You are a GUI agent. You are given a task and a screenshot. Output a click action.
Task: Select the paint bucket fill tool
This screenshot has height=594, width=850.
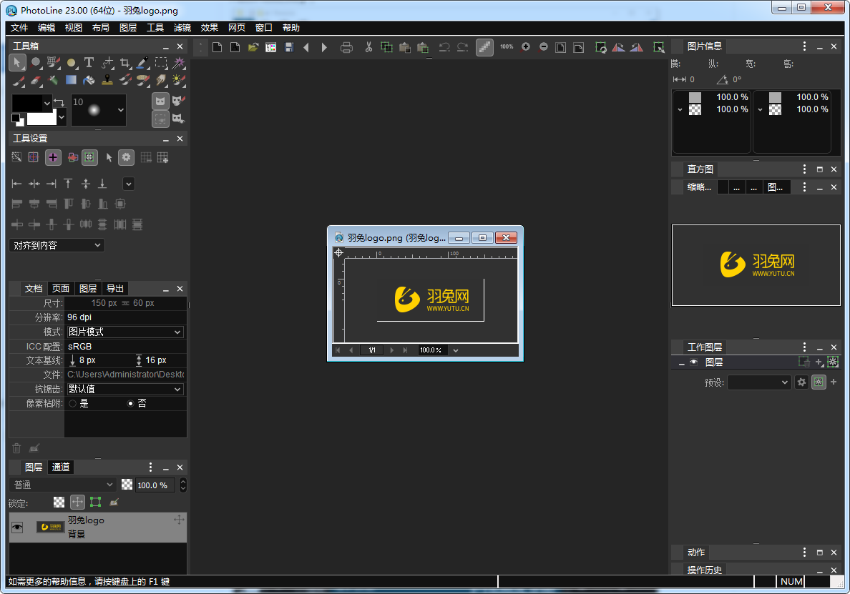(89, 81)
